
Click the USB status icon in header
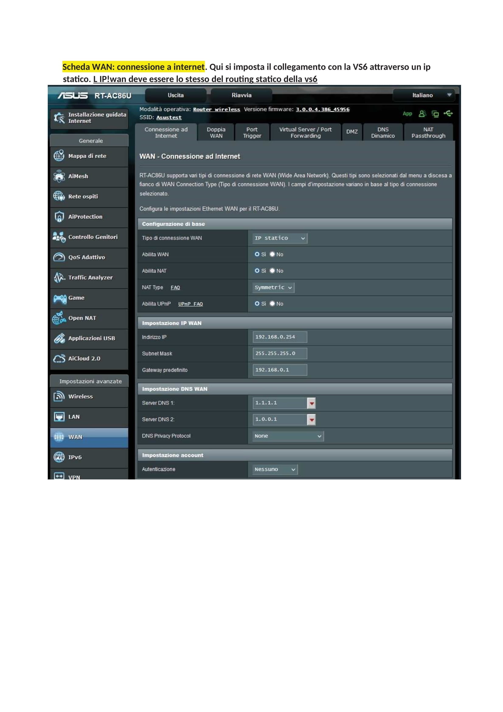pos(448,114)
